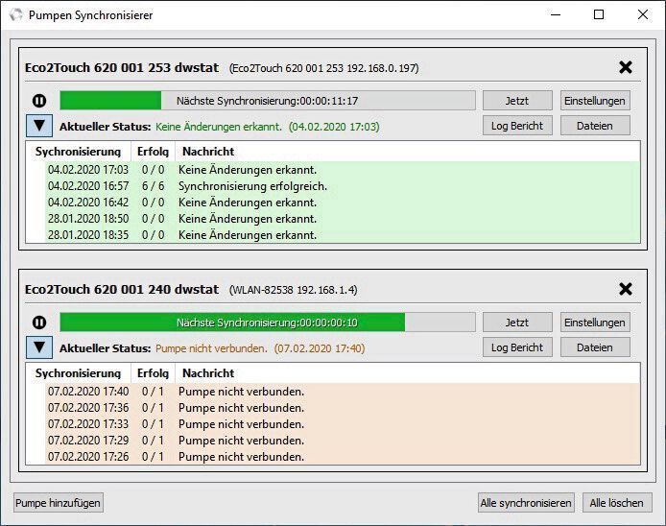This screenshot has width=666, height=526.
Task: Remove pump 620 001 240 with X icon
Action: click(x=626, y=289)
